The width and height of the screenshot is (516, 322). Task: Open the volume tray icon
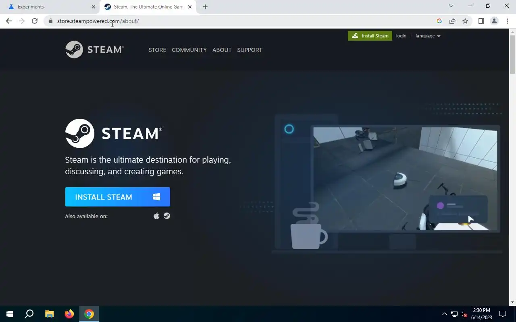pos(464,314)
